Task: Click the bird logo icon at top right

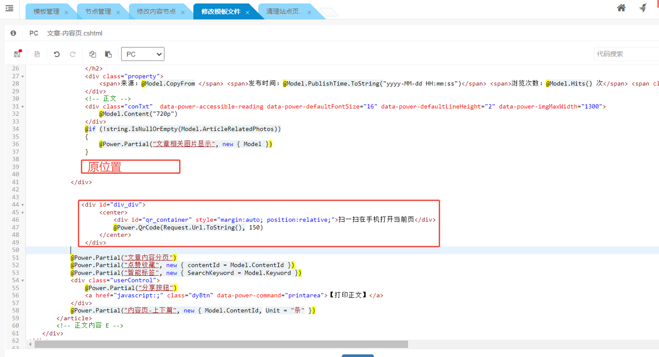Action: click(x=643, y=8)
